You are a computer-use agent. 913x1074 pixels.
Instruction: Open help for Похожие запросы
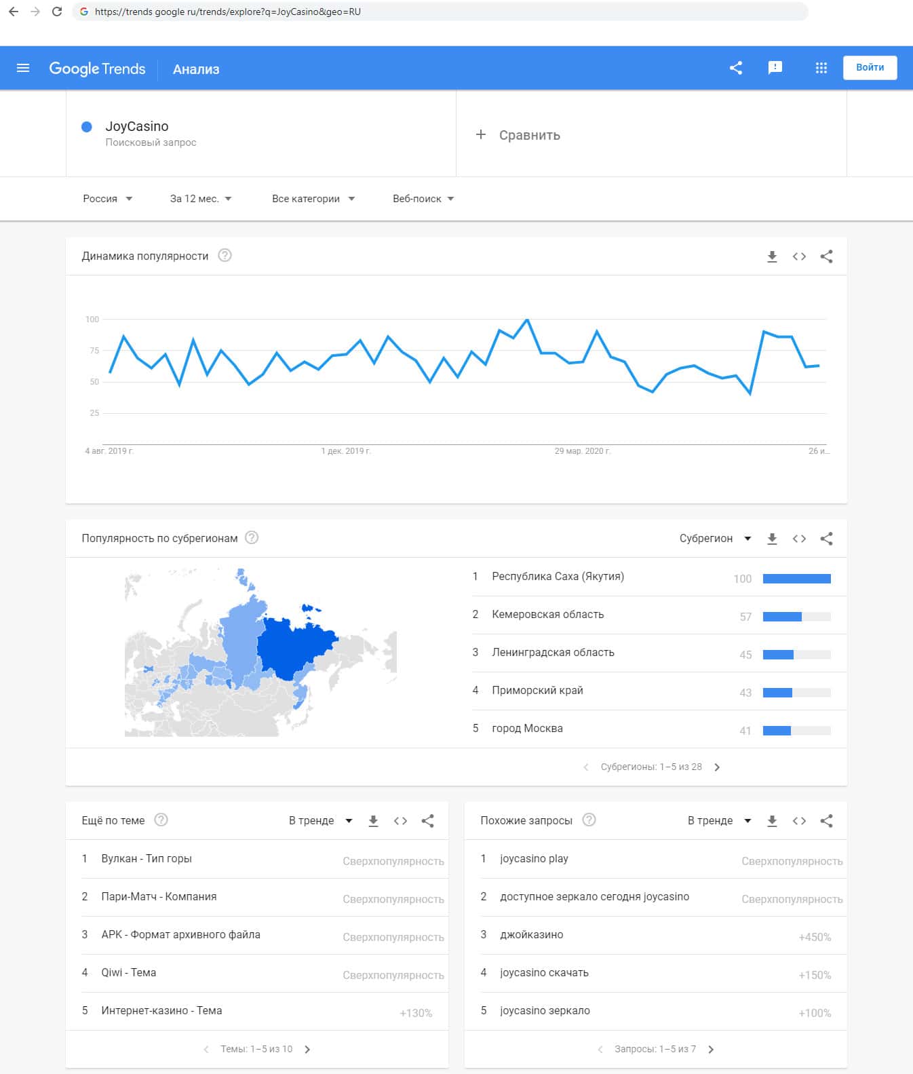pyautogui.click(x=589, y=820)
